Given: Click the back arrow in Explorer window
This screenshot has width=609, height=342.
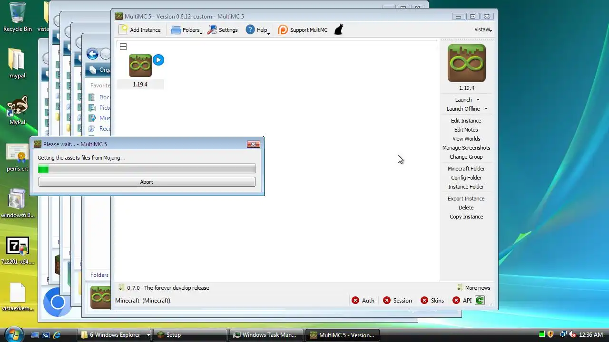Looking at the screenshot, I should pos(92,54).
